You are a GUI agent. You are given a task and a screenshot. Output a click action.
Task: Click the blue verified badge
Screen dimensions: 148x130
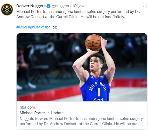[48, 6]
